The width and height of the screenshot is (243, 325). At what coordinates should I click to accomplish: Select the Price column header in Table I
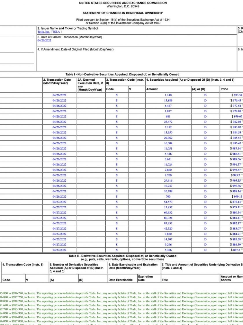(224, 89)
